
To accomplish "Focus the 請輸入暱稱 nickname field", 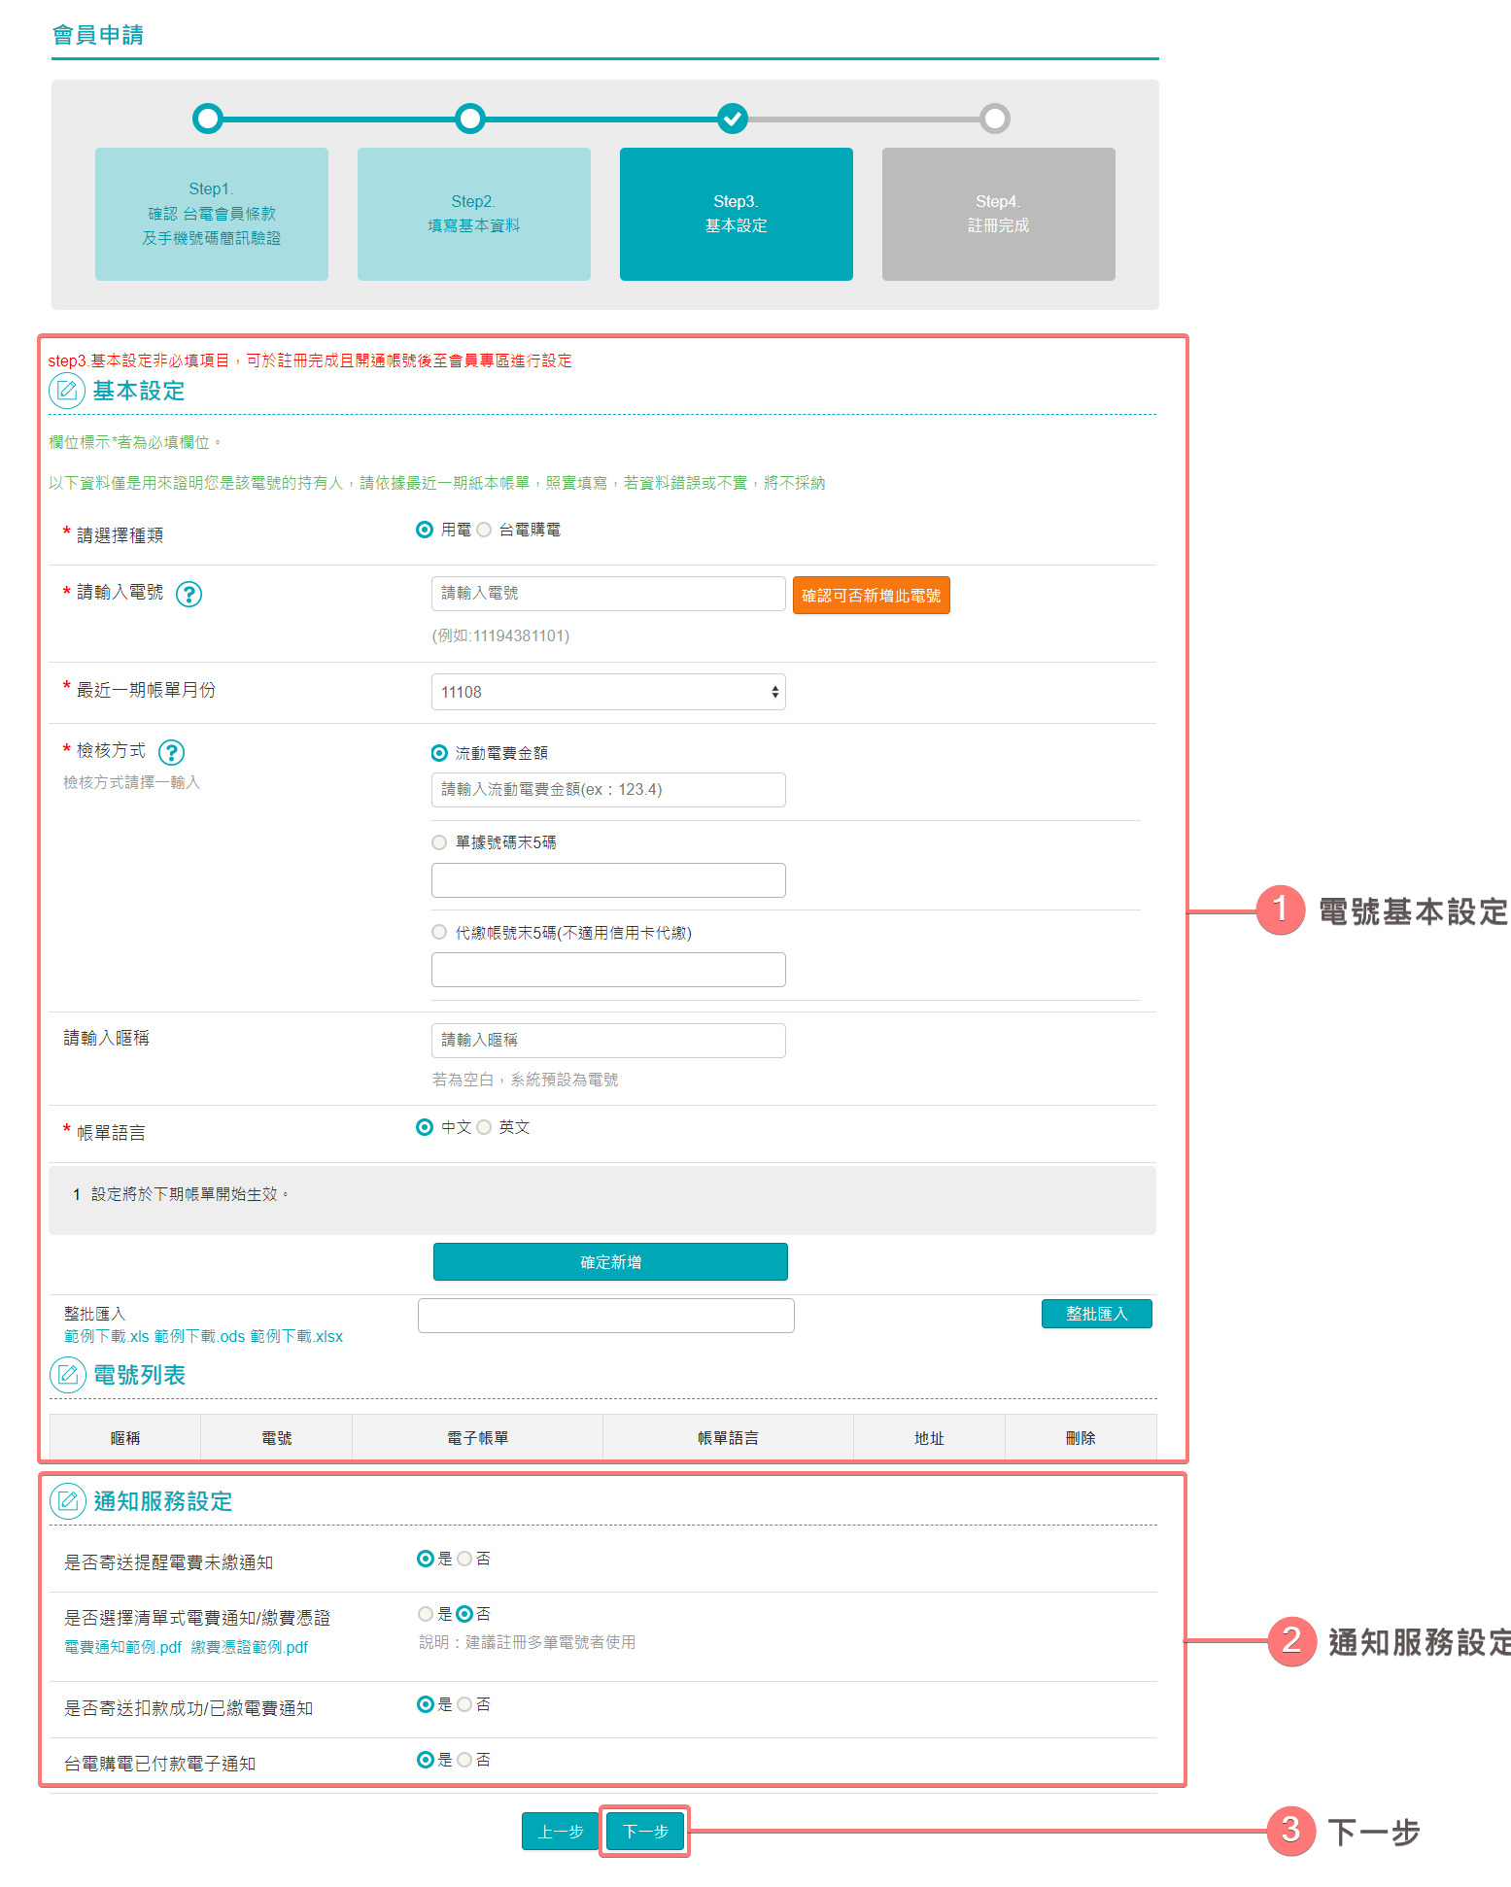I will click(x=608, y=1041).
